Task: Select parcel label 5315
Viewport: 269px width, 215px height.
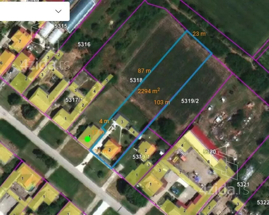Action: pos(60,26)
